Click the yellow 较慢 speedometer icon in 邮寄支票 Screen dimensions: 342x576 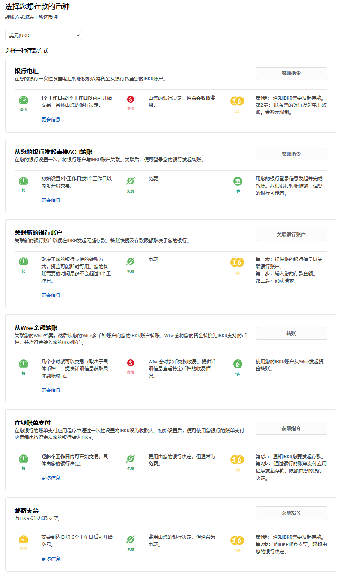pos(24,540)
